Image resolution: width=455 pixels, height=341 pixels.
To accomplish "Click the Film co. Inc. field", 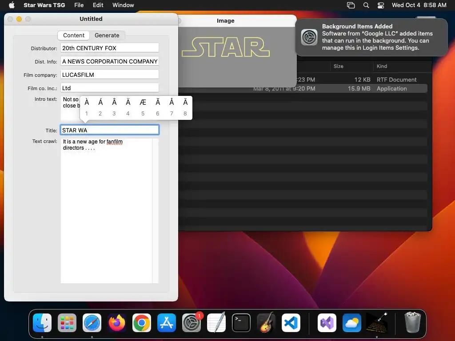I will click(x=110, y=88).
